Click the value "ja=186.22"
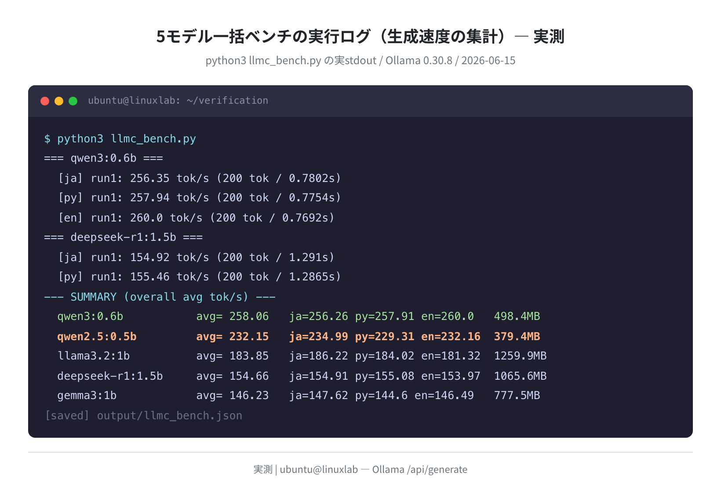Screen dimensions: 721x494 pos(319,356)
